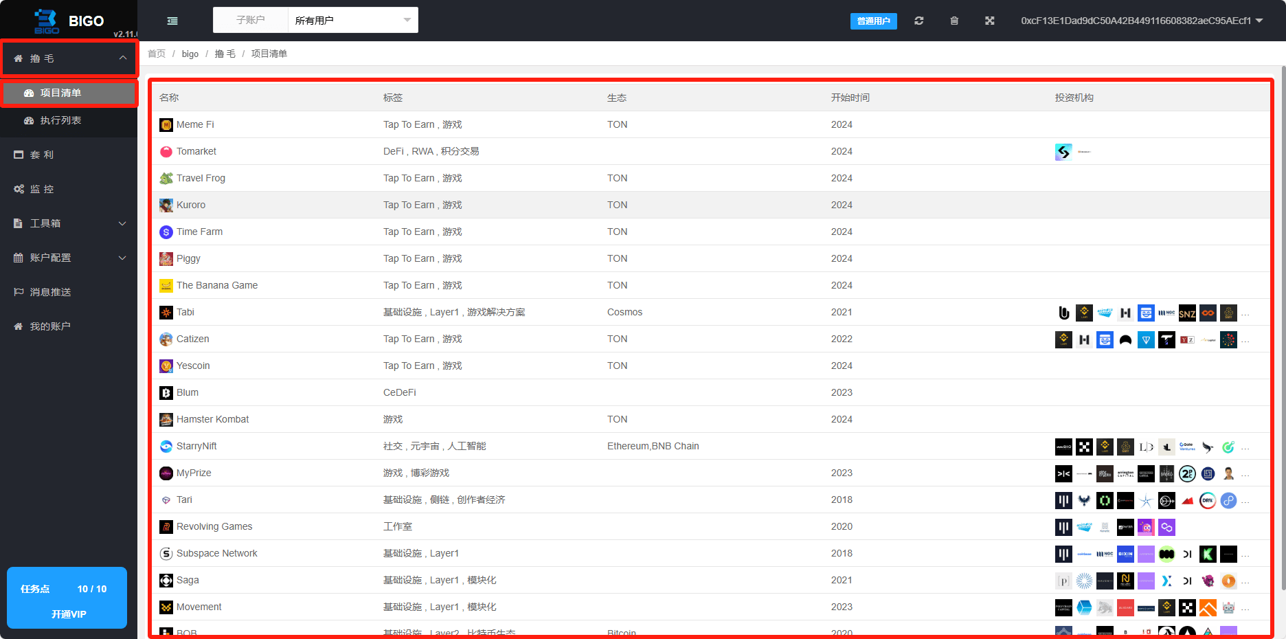Viewport: 1286px width, 639px height.
Task: Click the 投资机构 column header
Action: [x=1074, y=98]
